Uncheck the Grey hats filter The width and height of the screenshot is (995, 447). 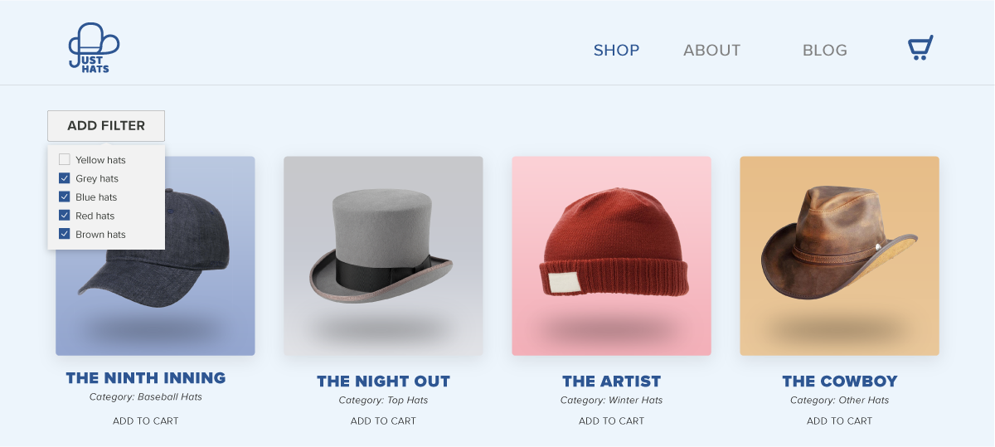point(65,178)
